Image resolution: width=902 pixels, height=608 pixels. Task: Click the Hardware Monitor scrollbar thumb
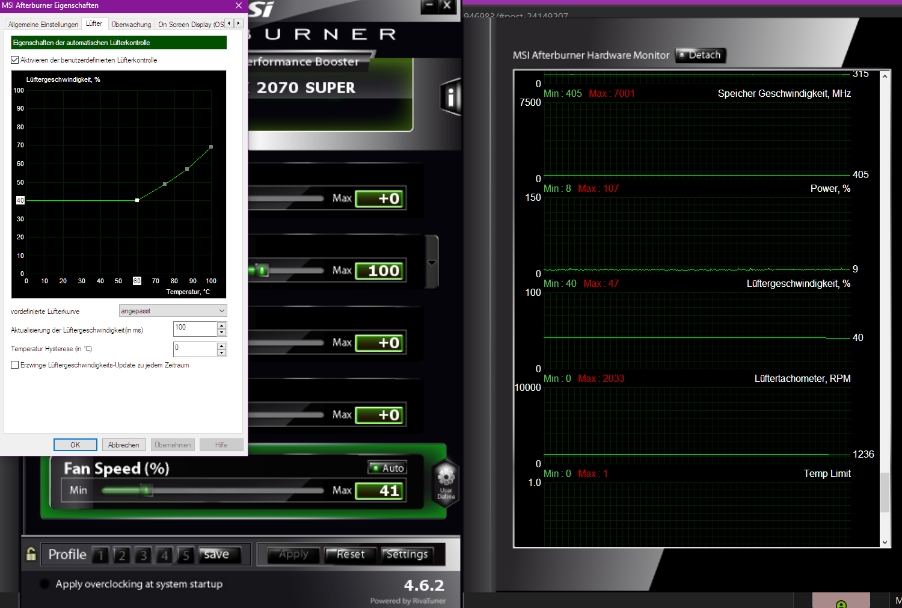coord(885,493)
